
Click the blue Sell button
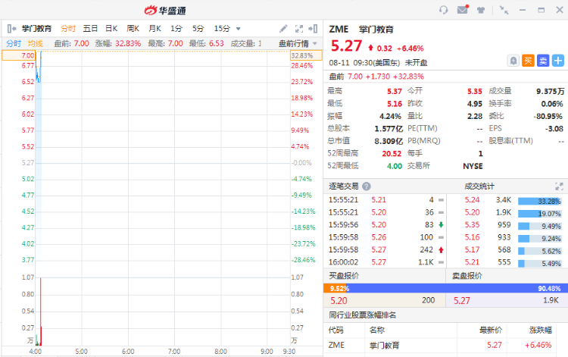pyautogui.click(x=543, y=61)
